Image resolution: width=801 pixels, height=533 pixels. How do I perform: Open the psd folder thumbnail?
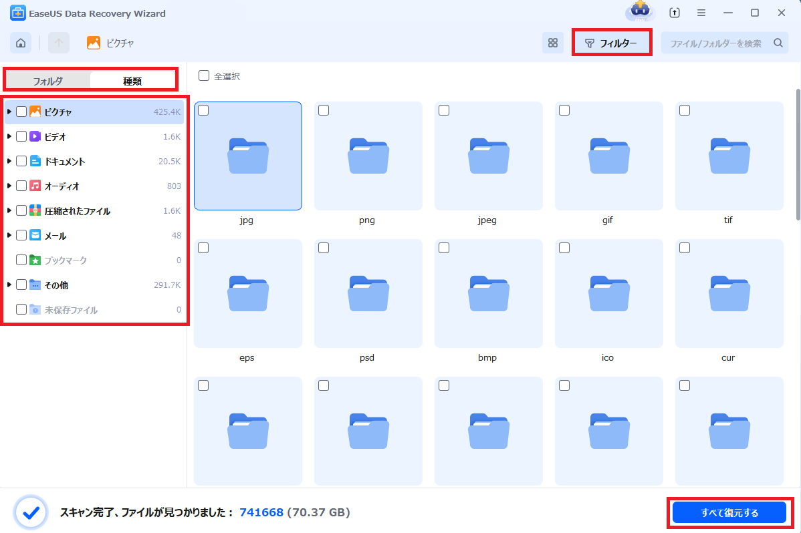[x=367, y=294]
